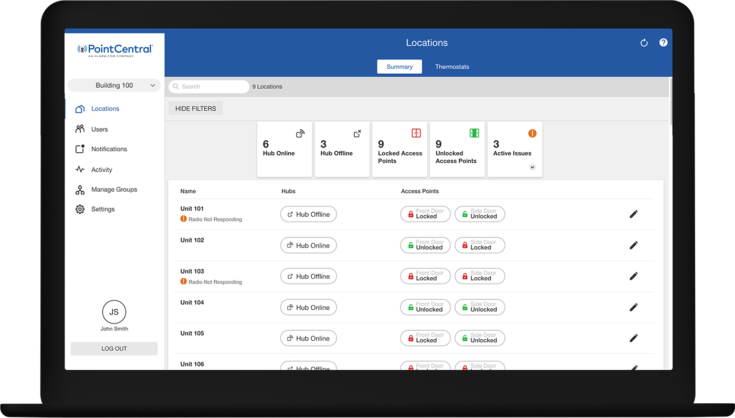735x418 pixels.
Task: Click Unit 103 orange warning icon
Action: [183, 281]
